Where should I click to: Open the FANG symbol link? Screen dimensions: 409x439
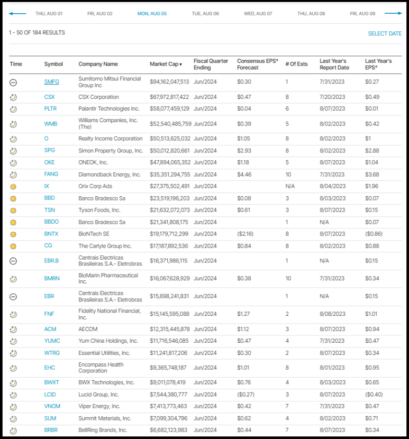tap(51, 174)
